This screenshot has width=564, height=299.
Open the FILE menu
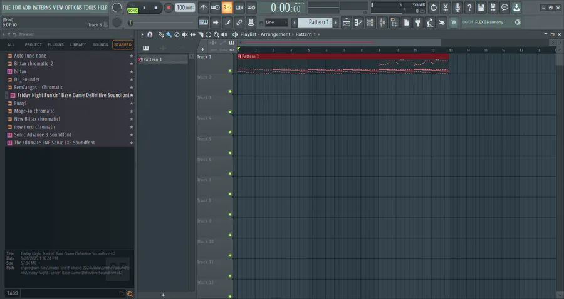click(x=6, y=7)
